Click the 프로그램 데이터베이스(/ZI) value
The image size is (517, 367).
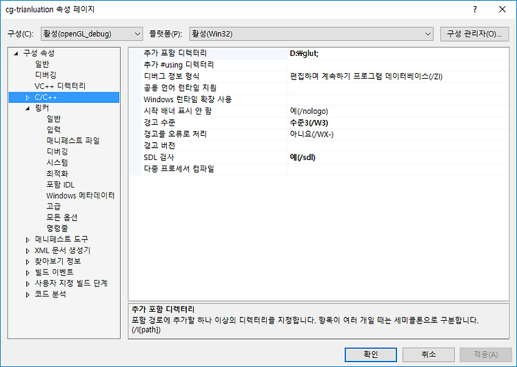tap(366, 77)
